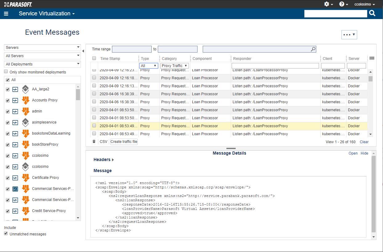383x252 pixels.
Task: Collapse the left panel with arrow icon
Action: pos(83,51)
